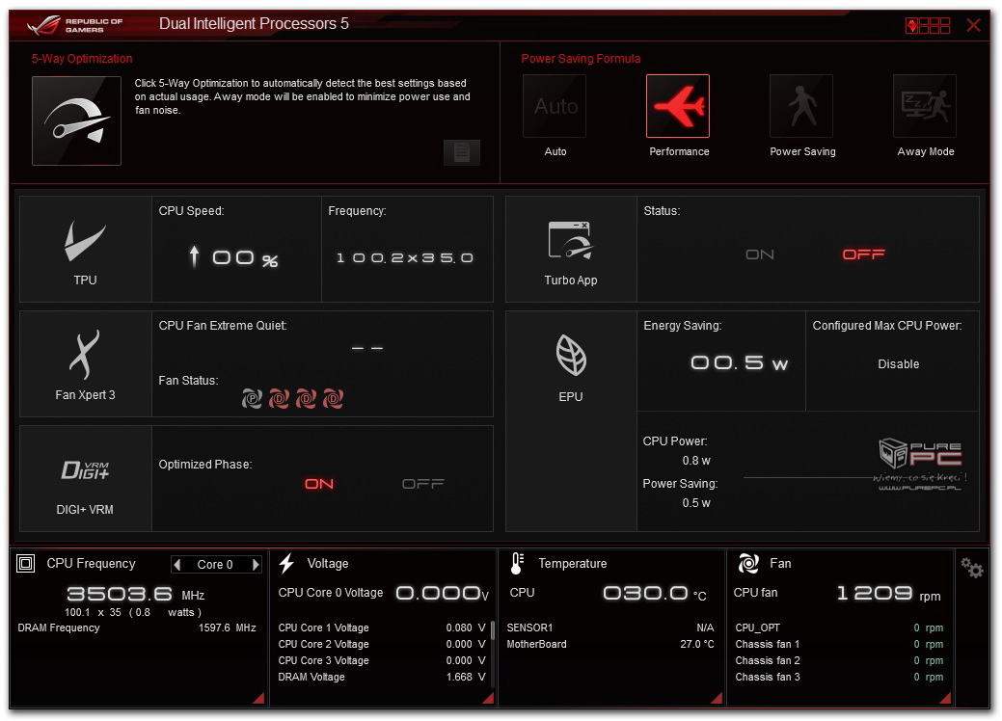Click the Temperature thermometer icon
The image size is (1002, 721).
coord(517,563)
